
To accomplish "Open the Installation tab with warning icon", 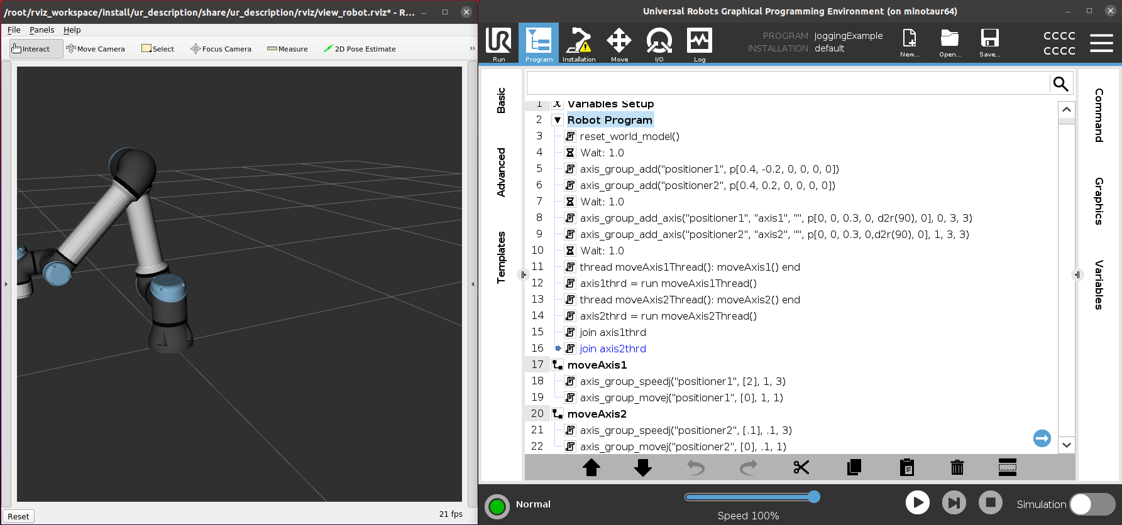I will click(x=579, y=44).
